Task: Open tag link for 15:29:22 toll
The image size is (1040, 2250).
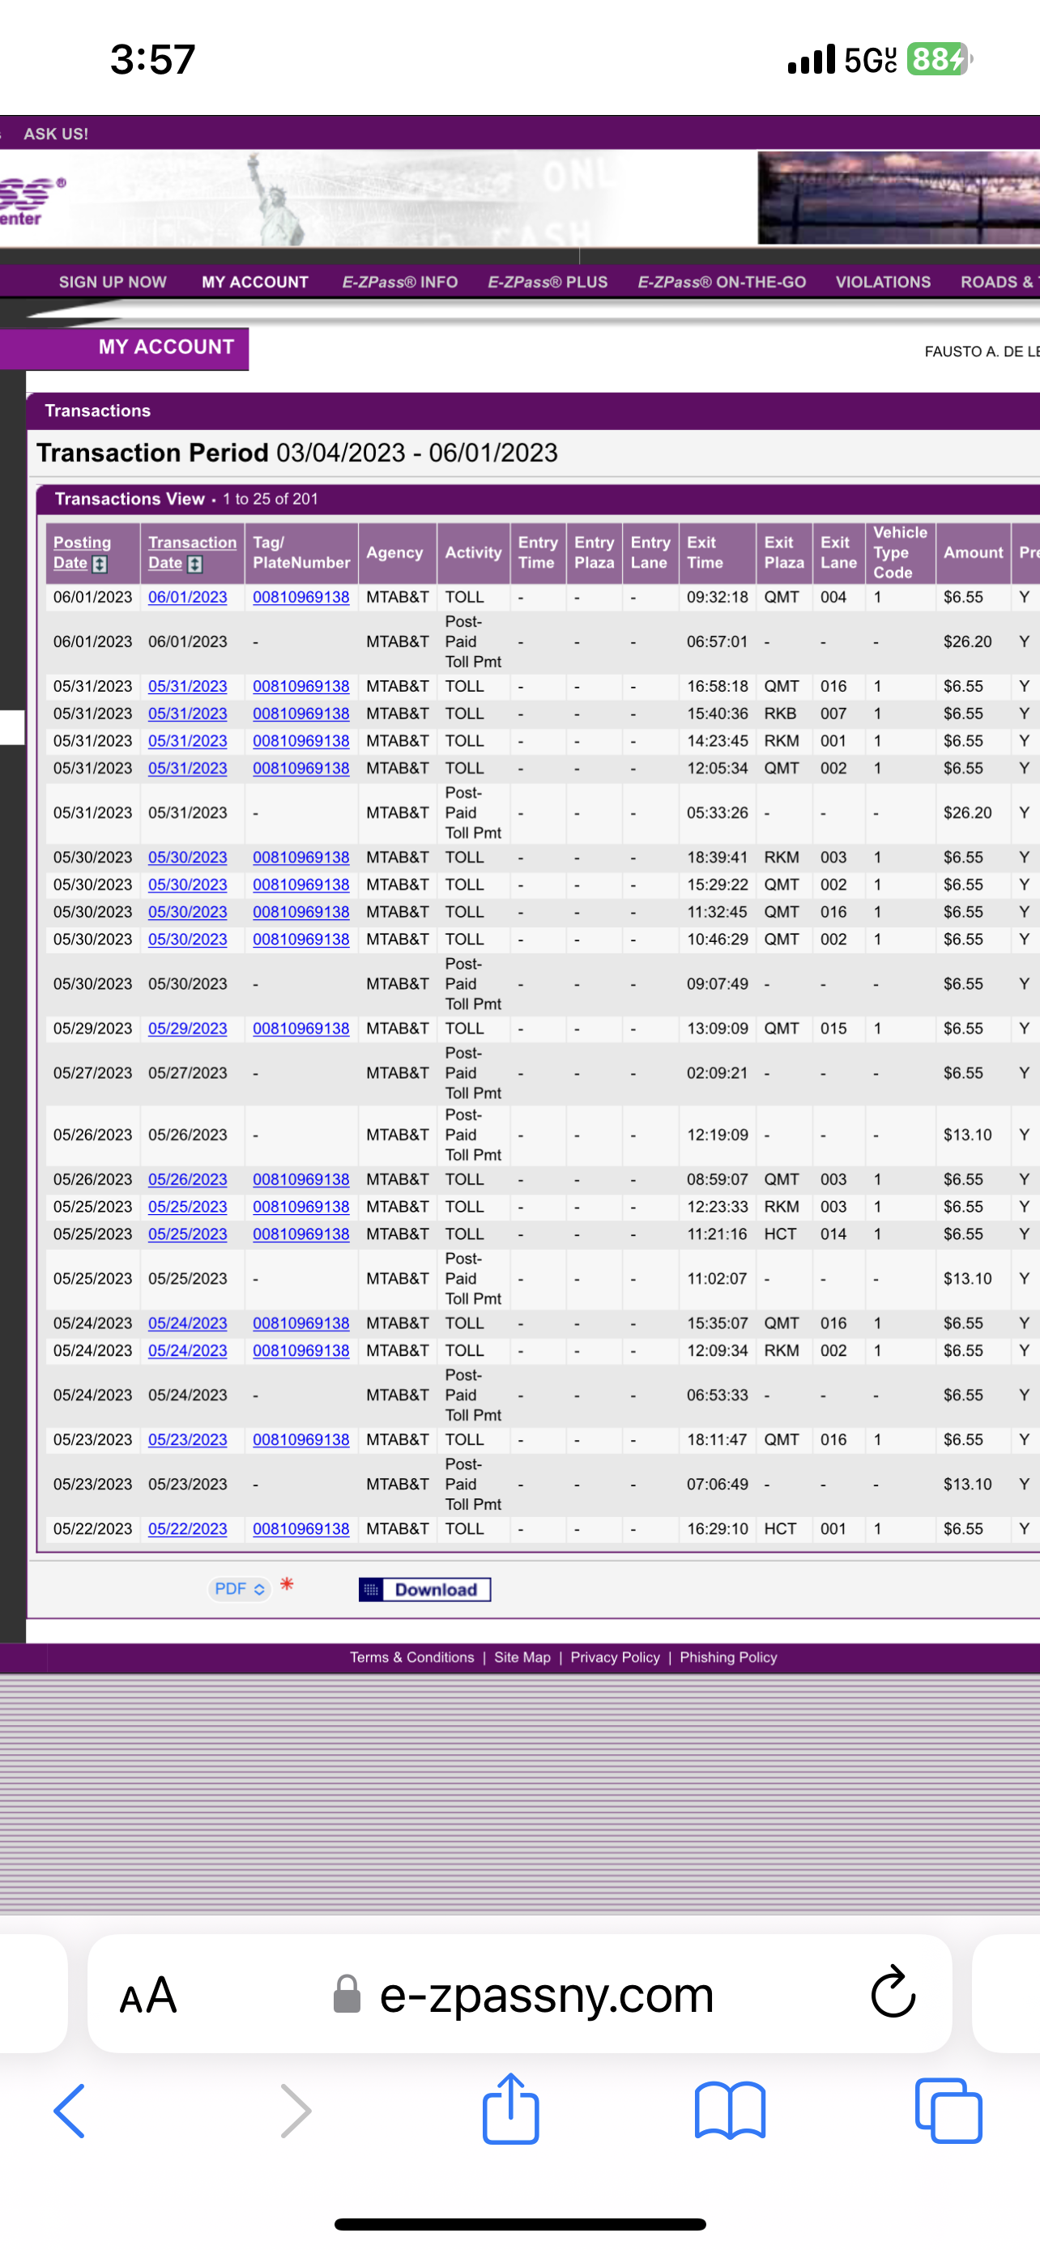Action: pos(300,884)
